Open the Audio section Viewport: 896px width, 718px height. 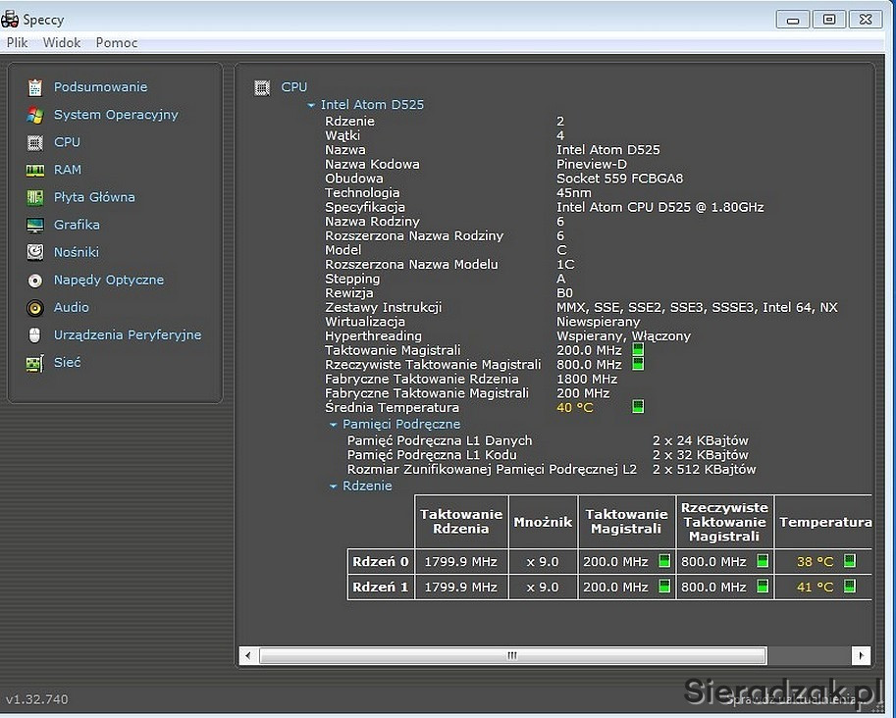point(72,307)
